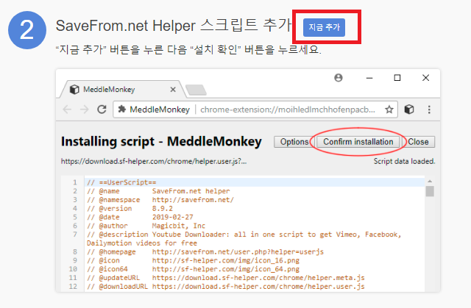Image resolution: width=471 pixels, height=308 pixels.
Task: Click the 'Script data loaded.' status text
Action: 404,161
